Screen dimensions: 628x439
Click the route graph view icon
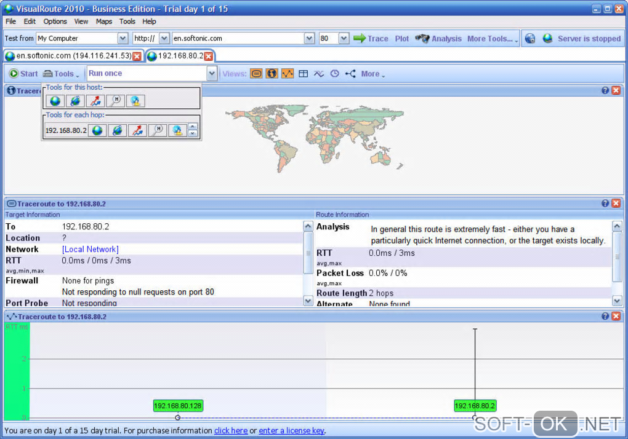[x=350, y=74]
